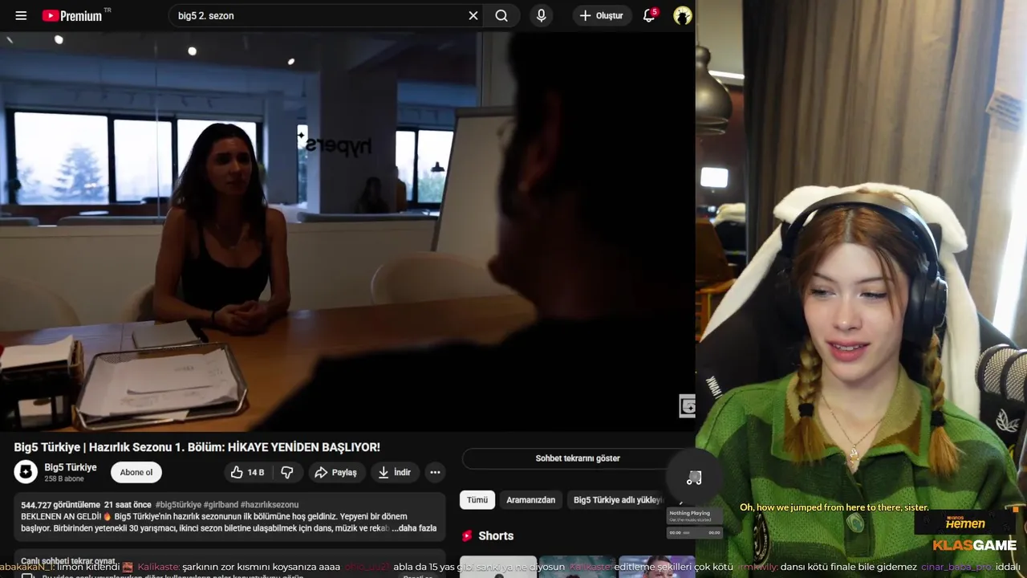The image size is (1027, 578).
Task: Open the YouTube hamburger guide menu
Action: 21,15
